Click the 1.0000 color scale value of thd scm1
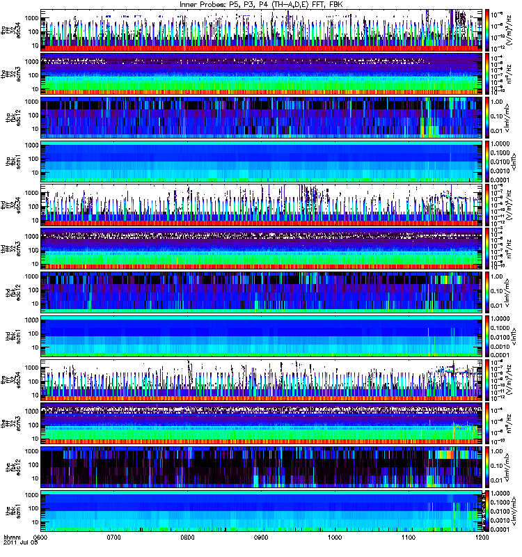The image size is (522, 557). (x=500, y=319)
